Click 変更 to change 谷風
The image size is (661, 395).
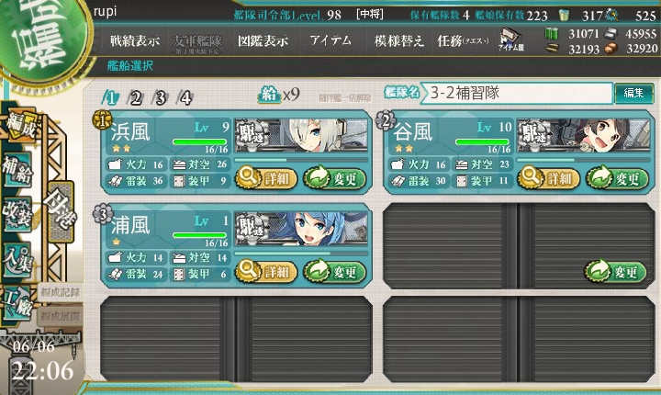tap(617, 178)
